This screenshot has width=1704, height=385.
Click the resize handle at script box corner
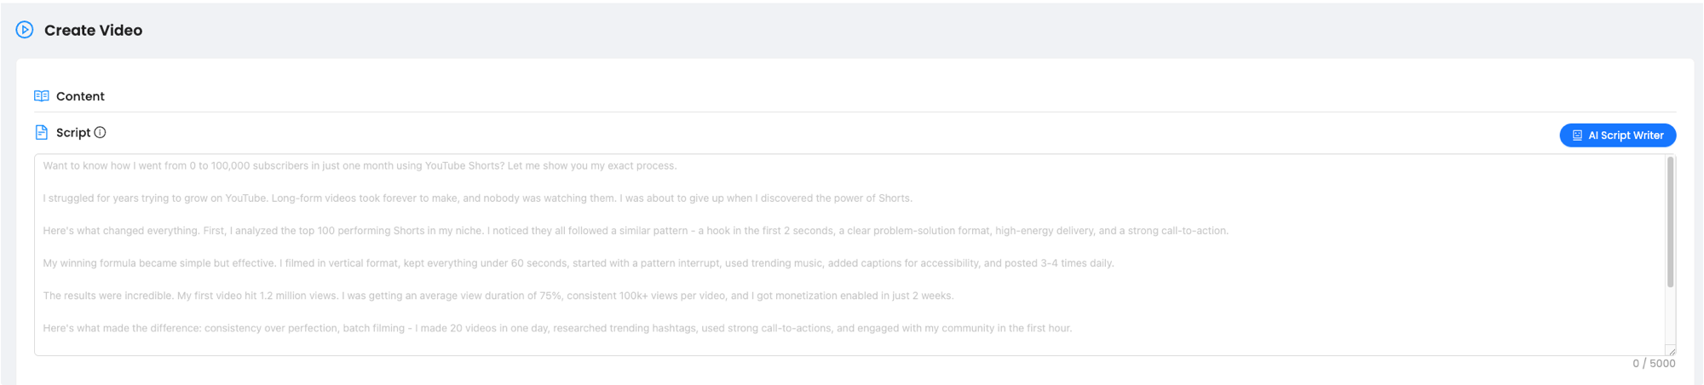point(1671,350)
